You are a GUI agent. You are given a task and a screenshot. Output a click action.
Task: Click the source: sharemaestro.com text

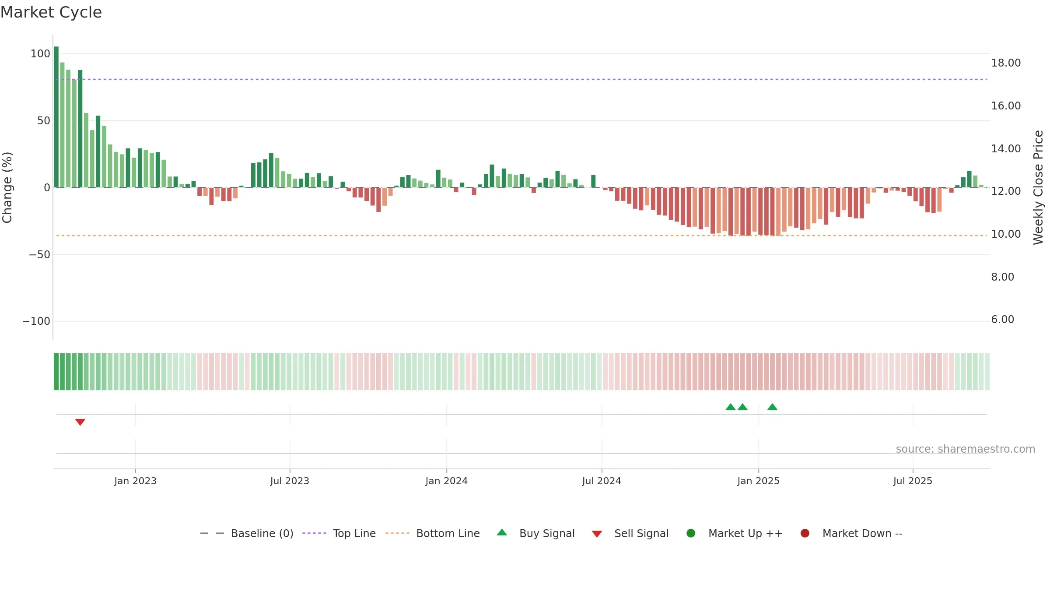966,449
